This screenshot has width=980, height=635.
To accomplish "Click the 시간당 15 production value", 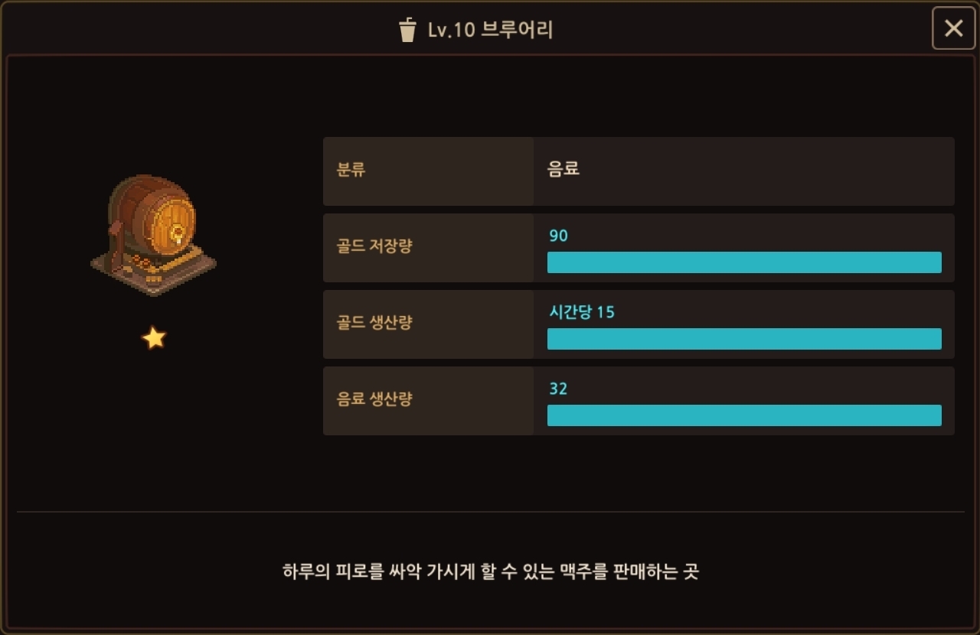I will (581, 312).
